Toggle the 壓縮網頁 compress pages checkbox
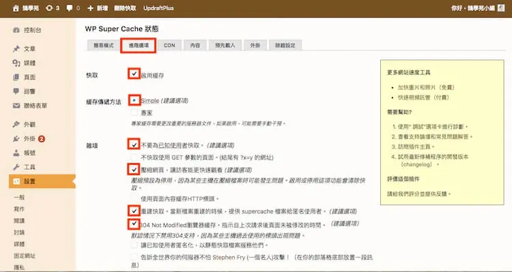The width and height of the screenshot is (512, 272). (x=134, y=169)
